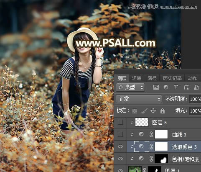Switch to the 通道 tab
Screen dimensions: 201x172
(x=136, y=78)
